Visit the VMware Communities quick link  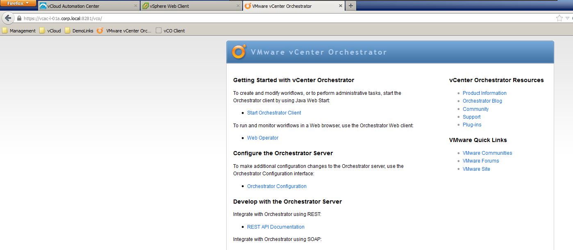(x=487, y=153)
